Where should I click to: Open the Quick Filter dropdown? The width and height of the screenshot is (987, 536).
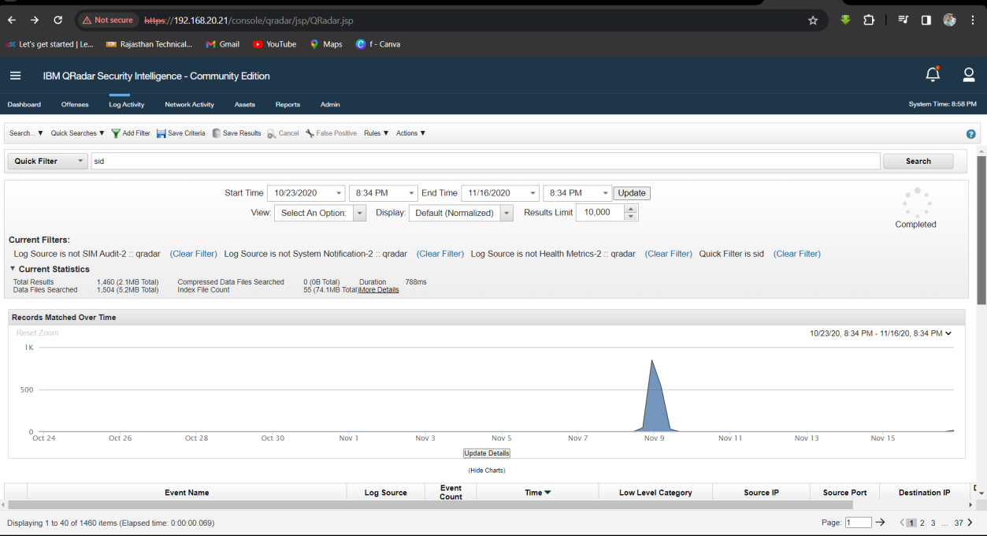tap(47, 161)
